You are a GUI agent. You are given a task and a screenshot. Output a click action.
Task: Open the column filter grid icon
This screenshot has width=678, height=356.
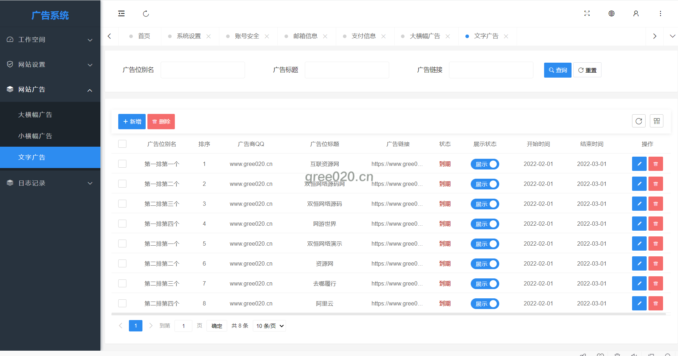656,121
